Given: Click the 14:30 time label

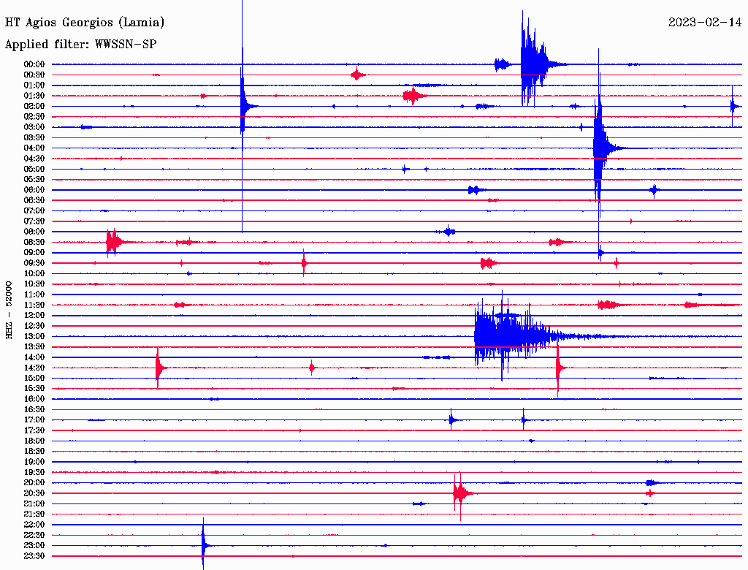Looking at the screenshot, I should pyautogui.click(x=34, y=368).
